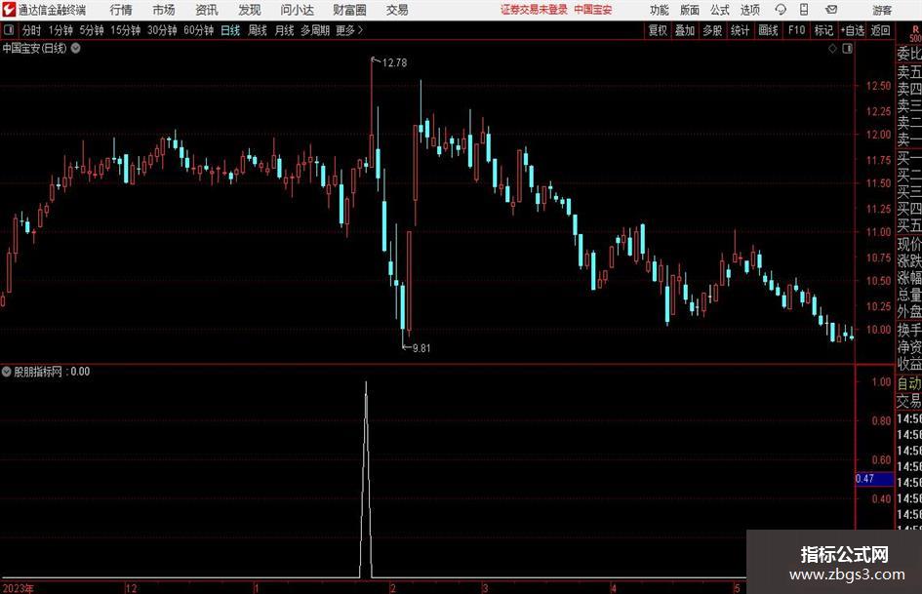The height and width of the screenshot is (594, 922).
Task: Click the 12 month marker on time axis
Action: [x=131, y=588]
